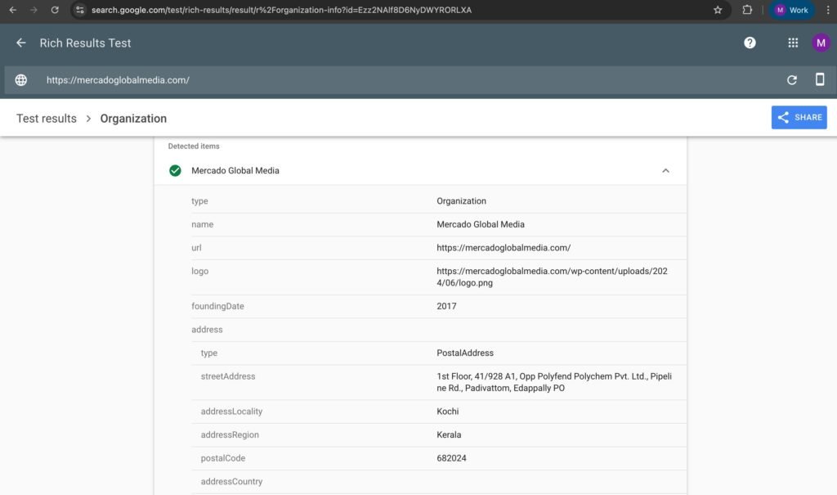Go to Test results breadcrumb

47,118
